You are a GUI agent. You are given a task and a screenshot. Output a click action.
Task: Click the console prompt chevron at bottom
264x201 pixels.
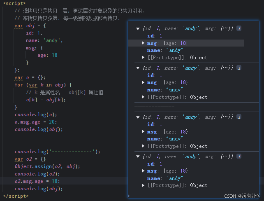(x=129, y=196)
